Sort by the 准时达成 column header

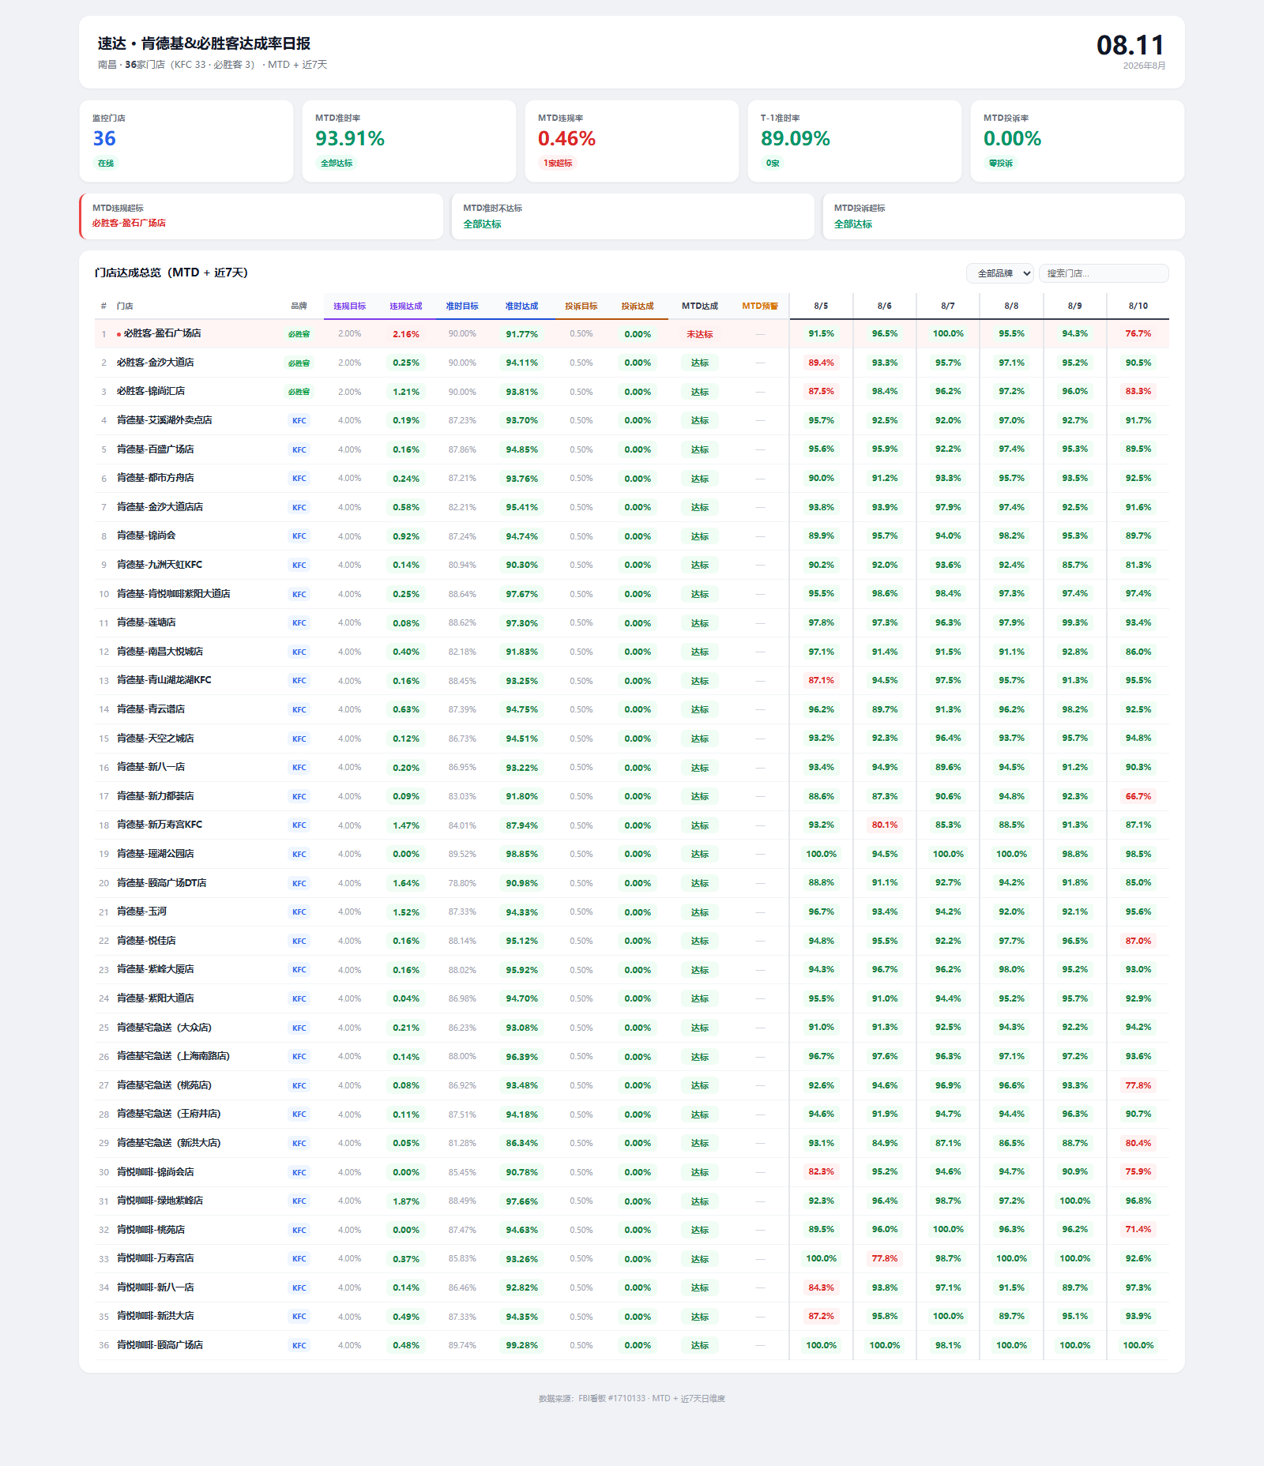coord(521,306)
